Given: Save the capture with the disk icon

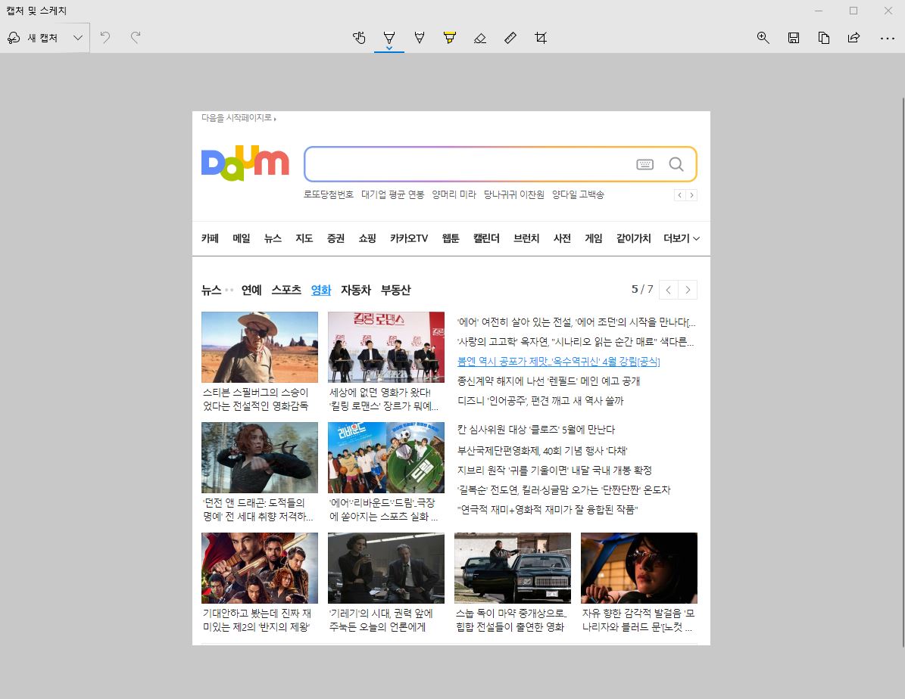Looking at the screenshot, I should (x=794, y=38).
